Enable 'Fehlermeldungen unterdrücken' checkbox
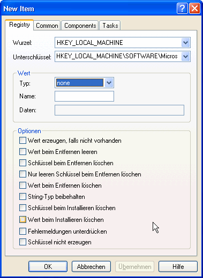This screenshot has width=203, height=278. [x=22, y=231]
